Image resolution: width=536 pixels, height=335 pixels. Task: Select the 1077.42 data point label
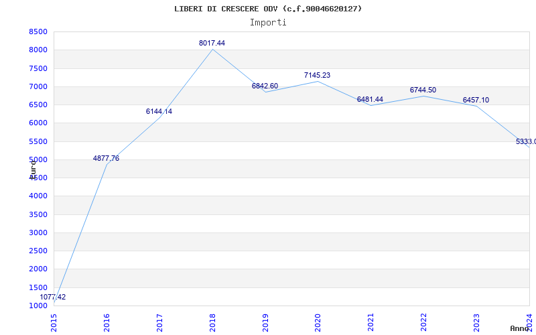click(x=53, y=297)
